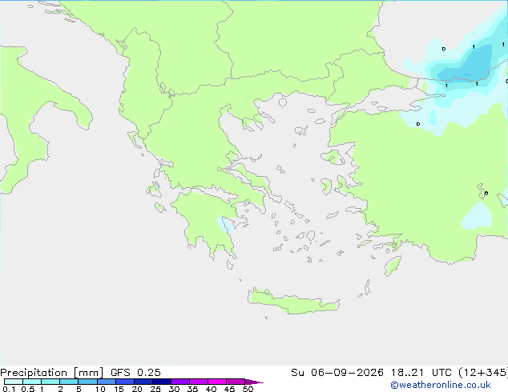Viewport: 508px width, 392px height.
Task: Click the 1–2 mm legend color box
Action: tap(50, 382)
